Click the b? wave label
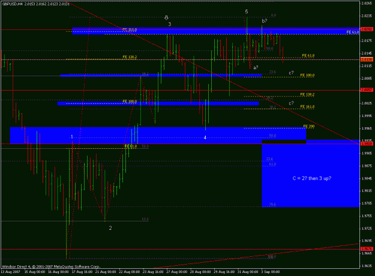Viewport: 375px width, 276px height. [x=264, y=21]
